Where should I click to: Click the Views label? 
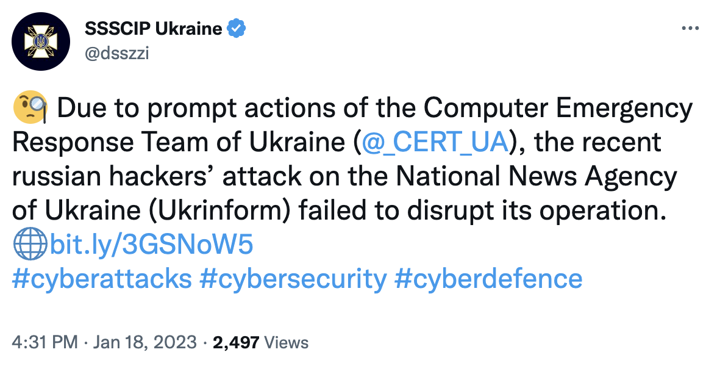coord(287,342)
